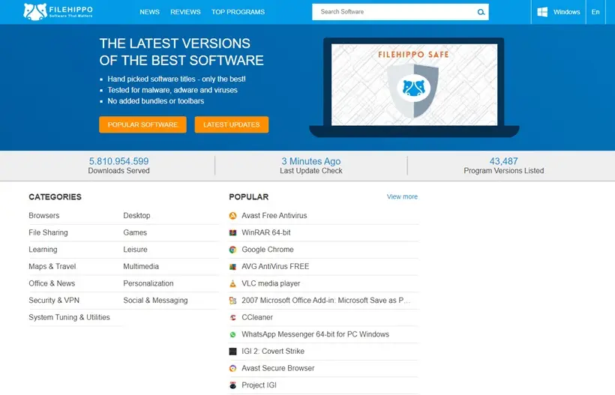Screen dimensions: 615x395
Task: Click the VLC media player cone icon
Action: pos(232,283)
